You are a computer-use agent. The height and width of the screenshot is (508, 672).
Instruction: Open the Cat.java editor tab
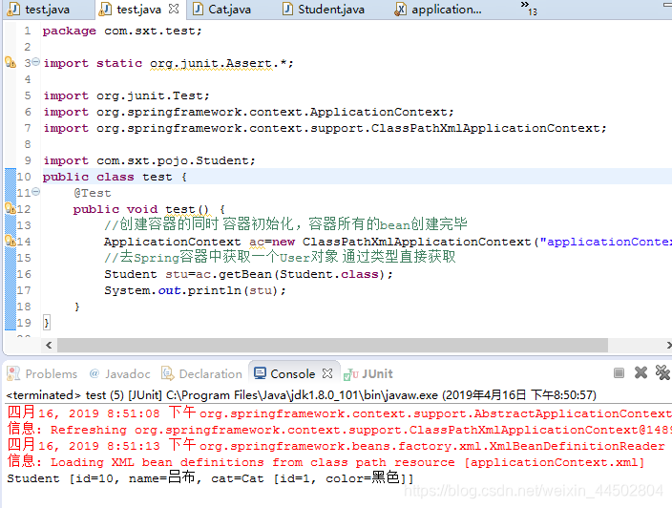(x=222, y=9)
